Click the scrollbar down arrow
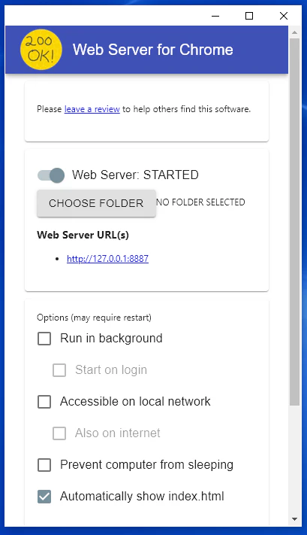307x535 pixels. click(x=295, y=519)
